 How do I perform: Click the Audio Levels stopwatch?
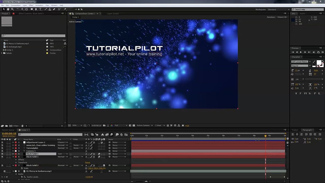22,177
